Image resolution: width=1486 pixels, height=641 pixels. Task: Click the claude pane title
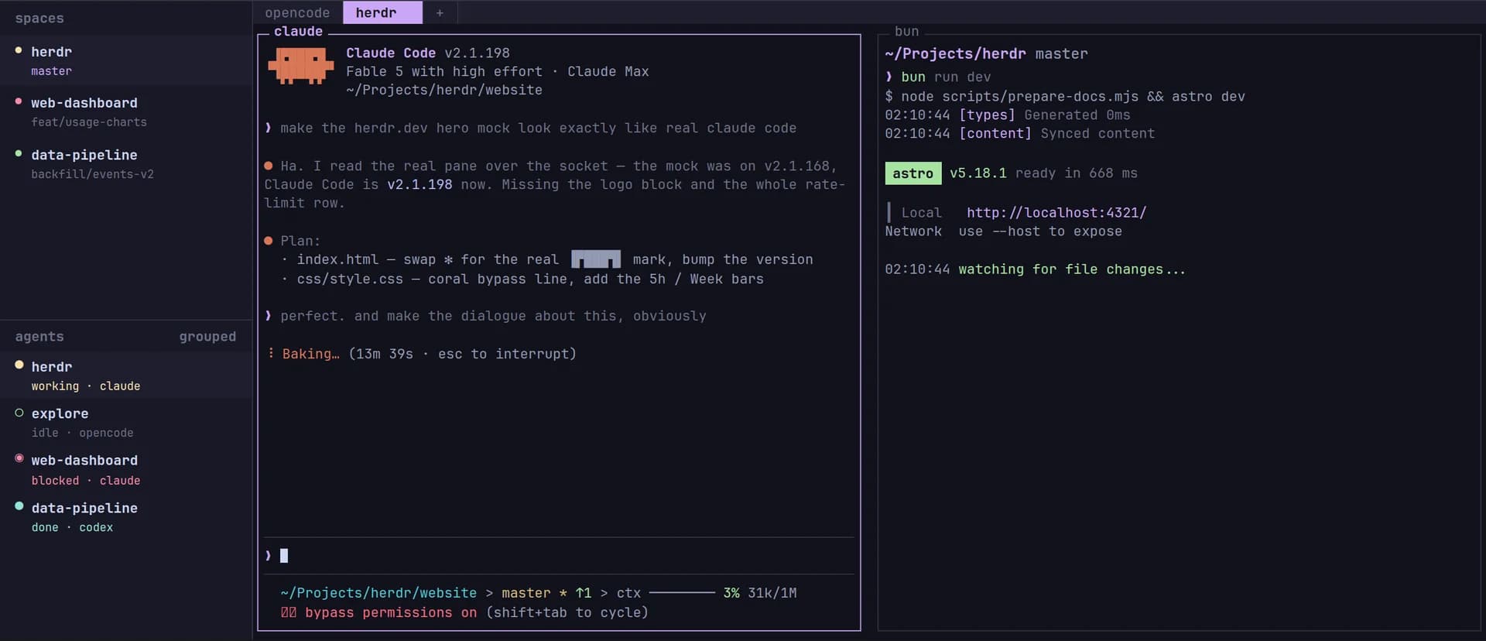pos(298,31)
